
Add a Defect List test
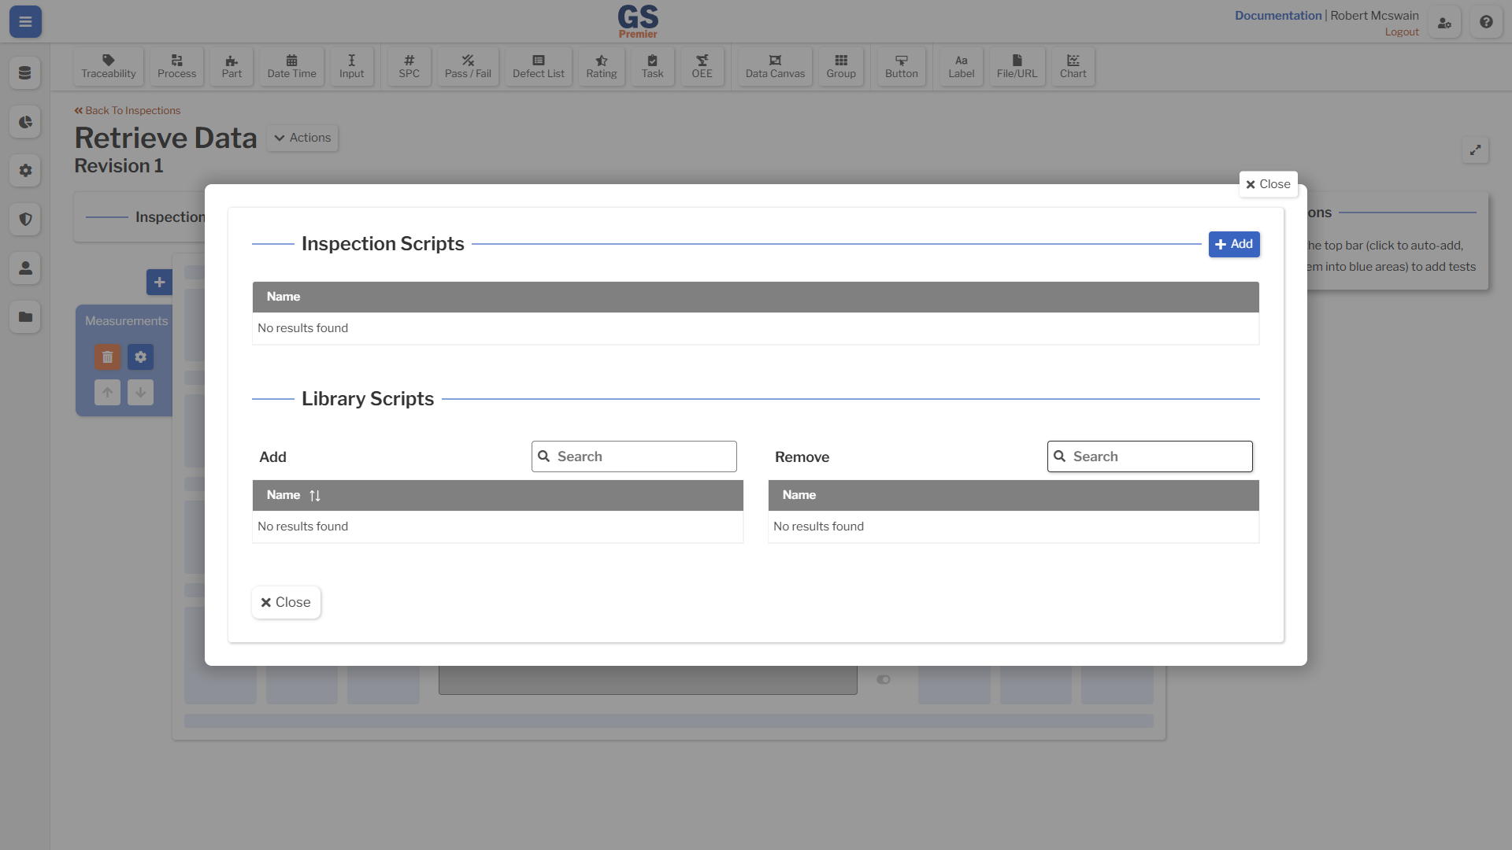(539, 66)
